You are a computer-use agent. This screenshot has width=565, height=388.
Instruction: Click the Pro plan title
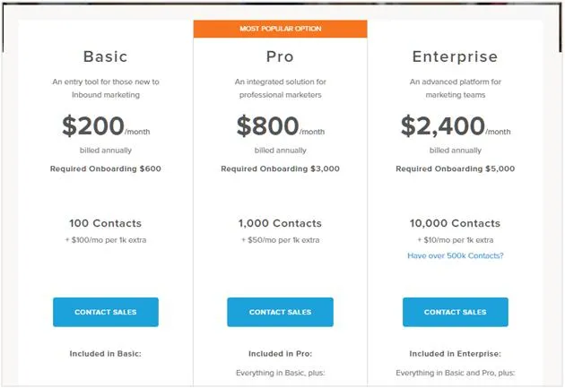[x=280, y=56]
